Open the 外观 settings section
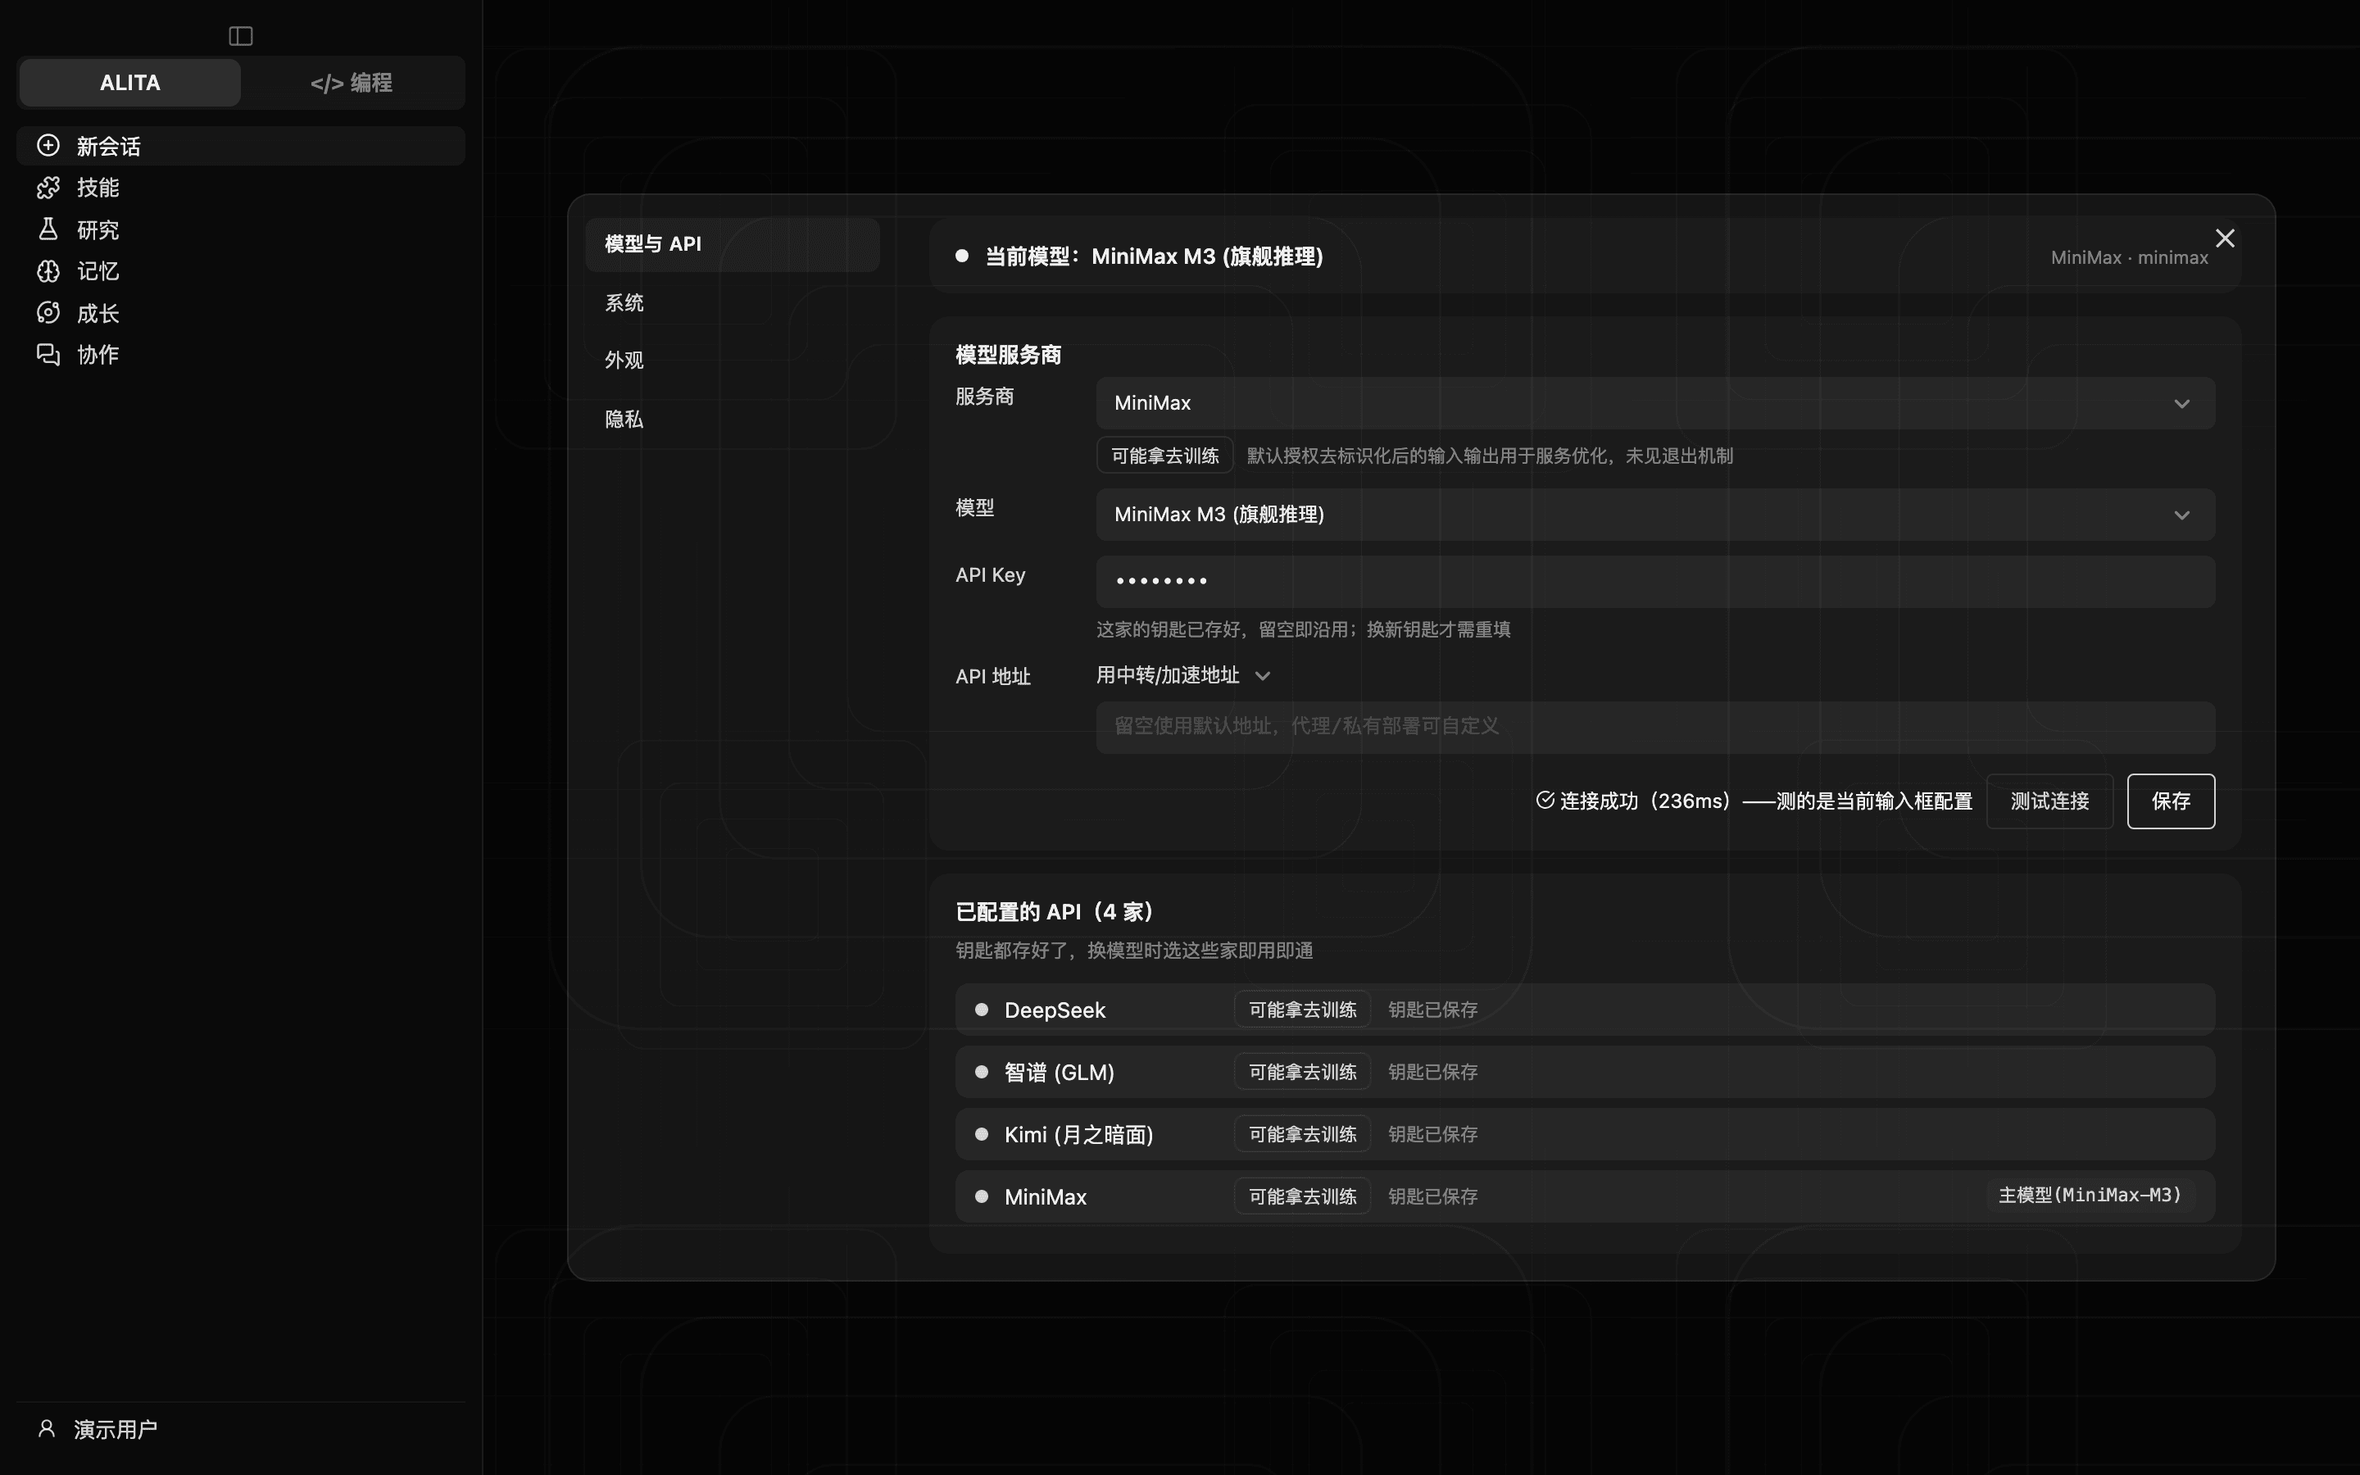The width and height of the screenshot is (2360, 1475). (733, 360)
